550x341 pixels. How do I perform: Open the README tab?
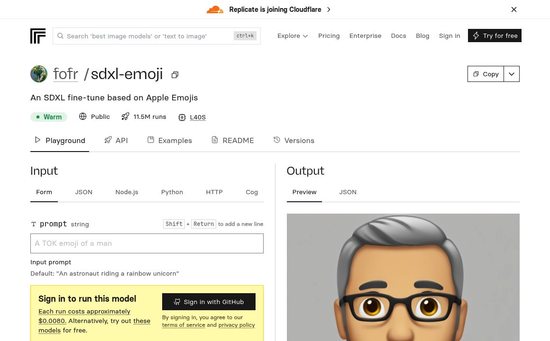point(232,140)
